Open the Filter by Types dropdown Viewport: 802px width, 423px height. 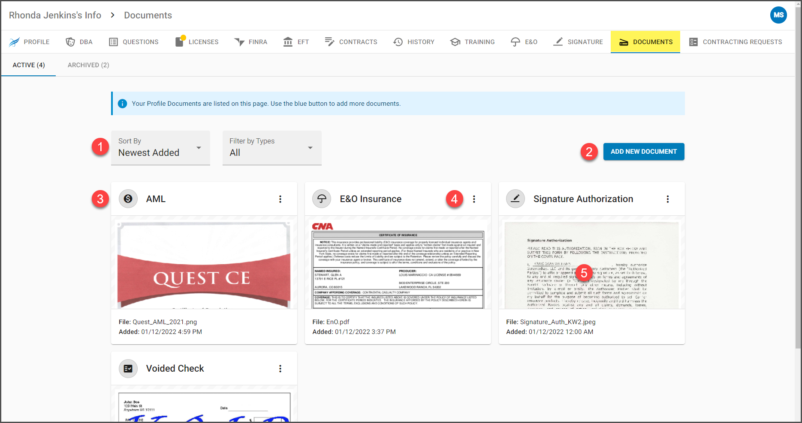coord(272,148)
